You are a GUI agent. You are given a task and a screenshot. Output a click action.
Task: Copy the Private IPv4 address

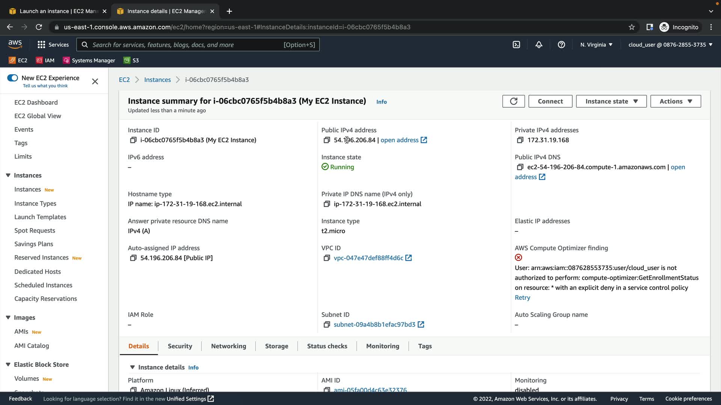click(x=520, y=140)
